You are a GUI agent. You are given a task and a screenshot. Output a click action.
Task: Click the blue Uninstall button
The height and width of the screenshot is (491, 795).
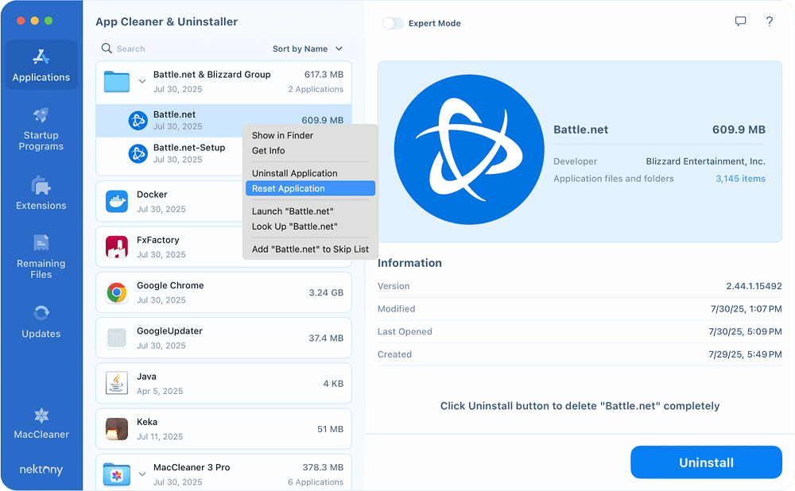click(x=706, y=462)
